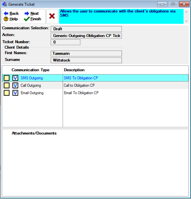Screen dimensions: 191x199
Task: Click V icon beside Email Outgoing
Action: [x=15, y=93]
